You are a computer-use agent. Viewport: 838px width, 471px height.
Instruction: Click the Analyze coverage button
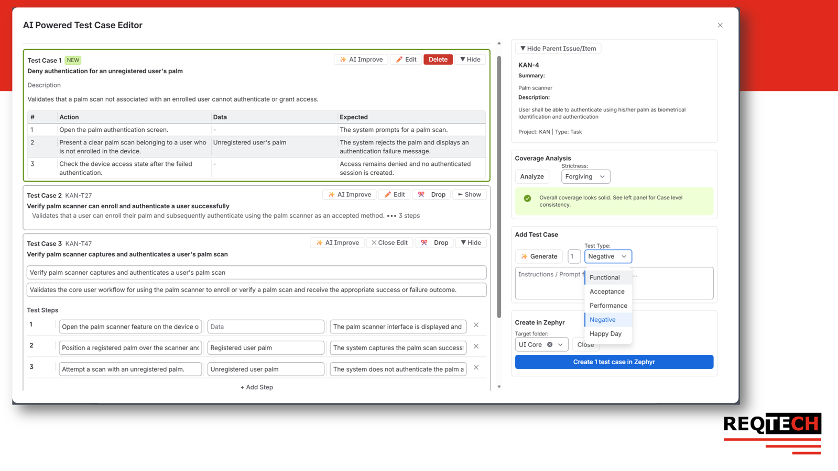(532, 177)
